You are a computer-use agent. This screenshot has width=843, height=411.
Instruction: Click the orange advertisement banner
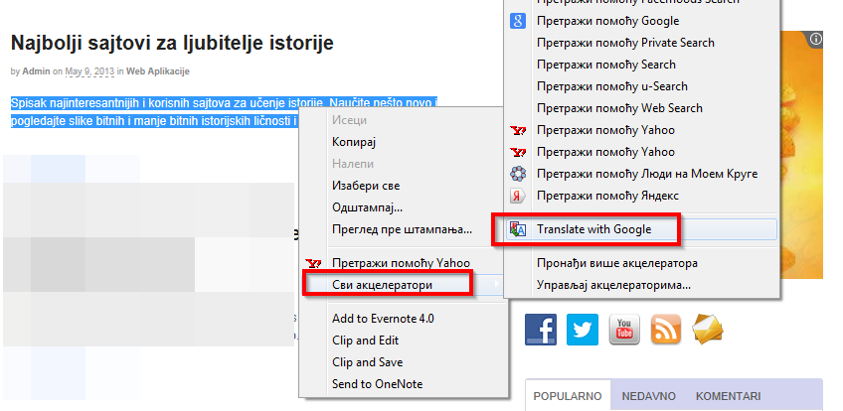coord(801,155)
